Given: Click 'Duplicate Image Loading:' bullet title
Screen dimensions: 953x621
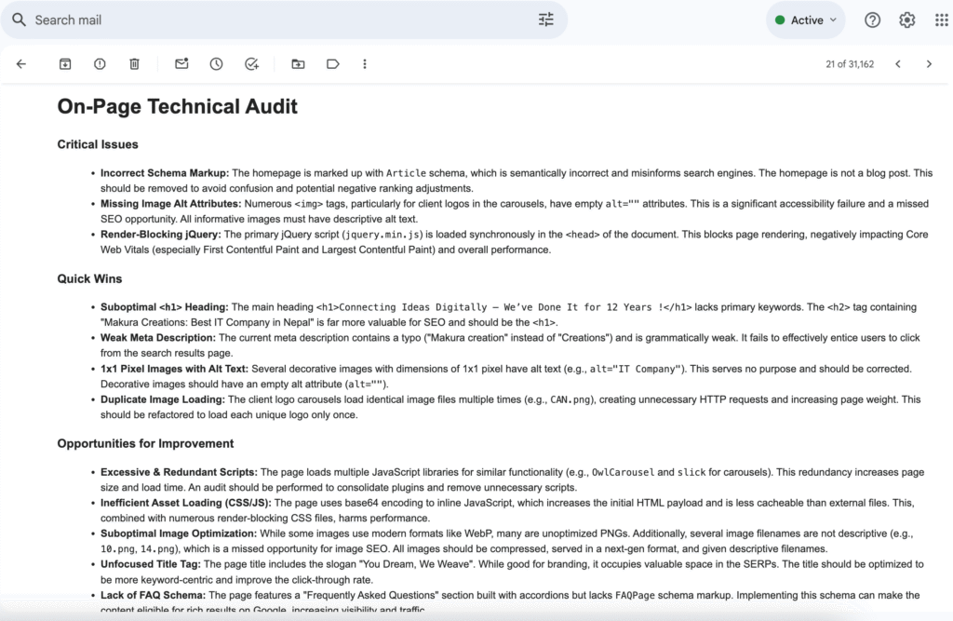Looking at the screenshot, I should click(x=163, y=399).
